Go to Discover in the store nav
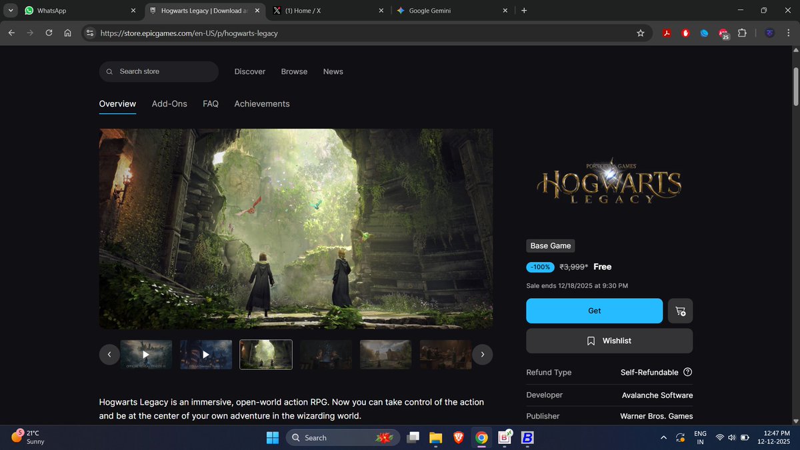This screenshot has height=450, width=800. tap(250, 71)
